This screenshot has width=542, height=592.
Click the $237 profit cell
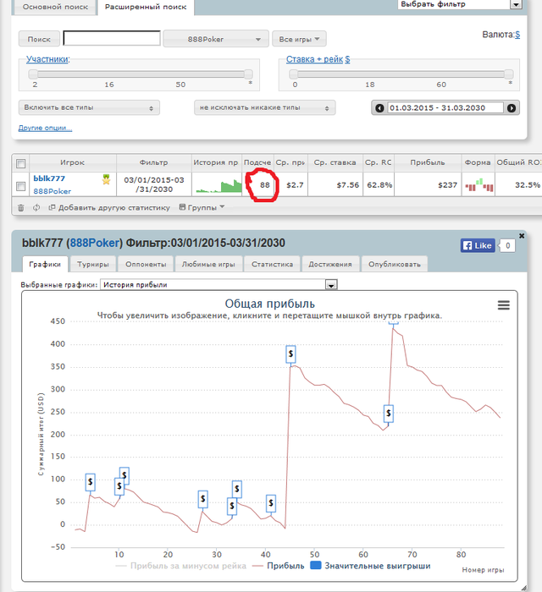(428, 185)
